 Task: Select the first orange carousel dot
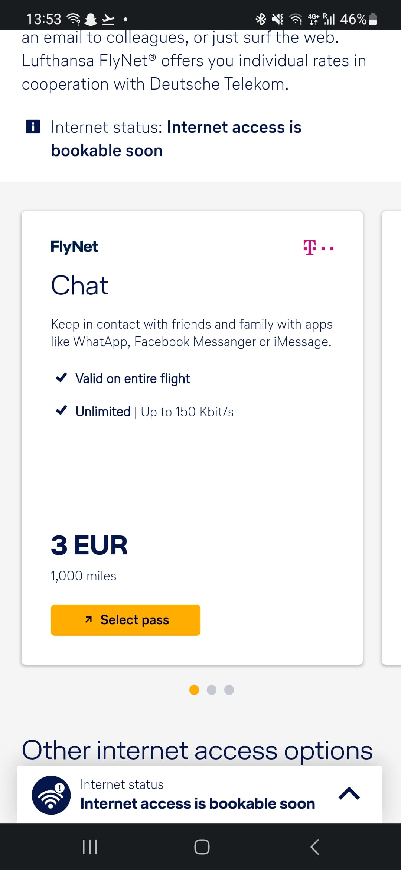(194, 690)
